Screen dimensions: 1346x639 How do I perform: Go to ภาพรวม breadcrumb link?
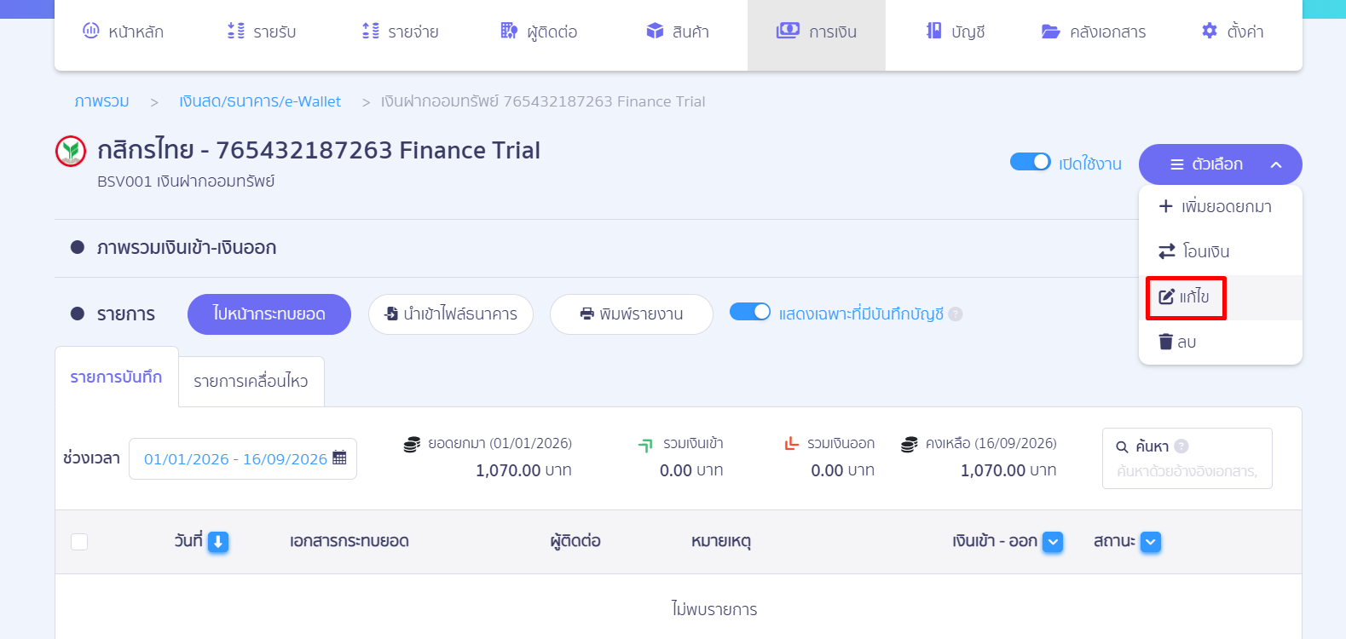(101, 101)
